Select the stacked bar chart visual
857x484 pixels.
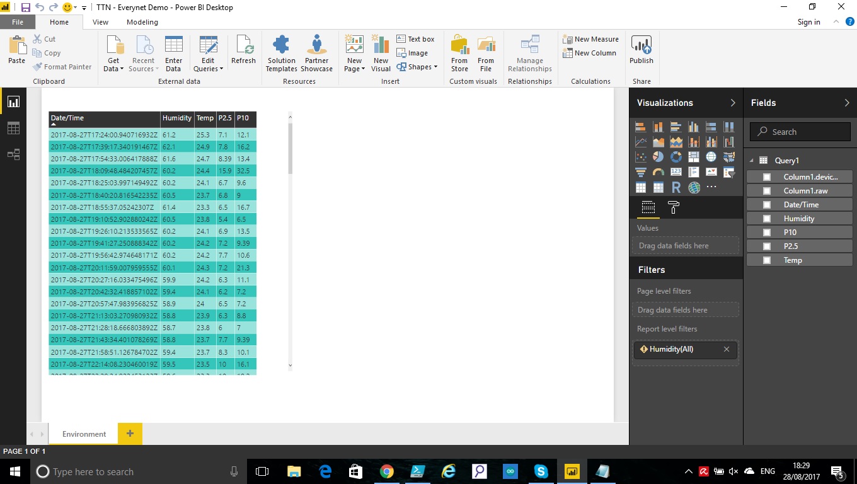641,127
